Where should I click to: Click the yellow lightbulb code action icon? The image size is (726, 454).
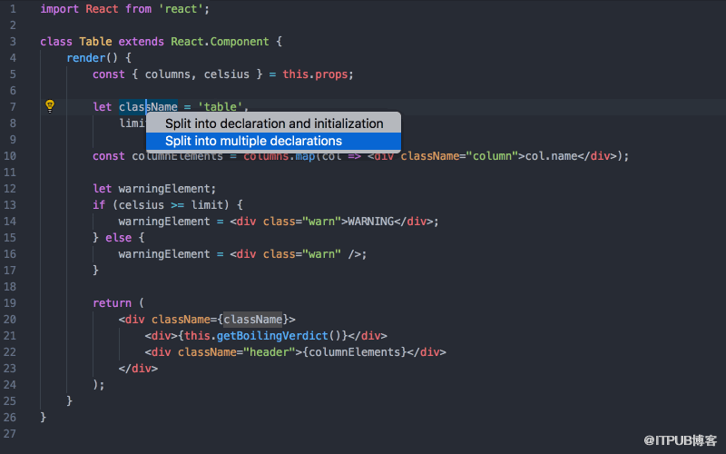click(x=50, y=106)
